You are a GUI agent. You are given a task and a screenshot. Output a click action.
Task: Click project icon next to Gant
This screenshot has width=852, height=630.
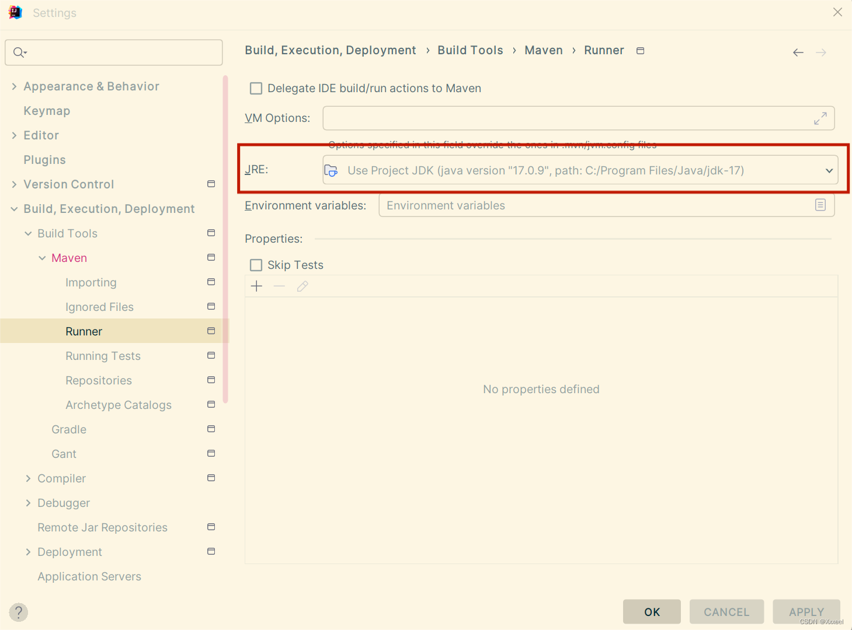(211, 453)
